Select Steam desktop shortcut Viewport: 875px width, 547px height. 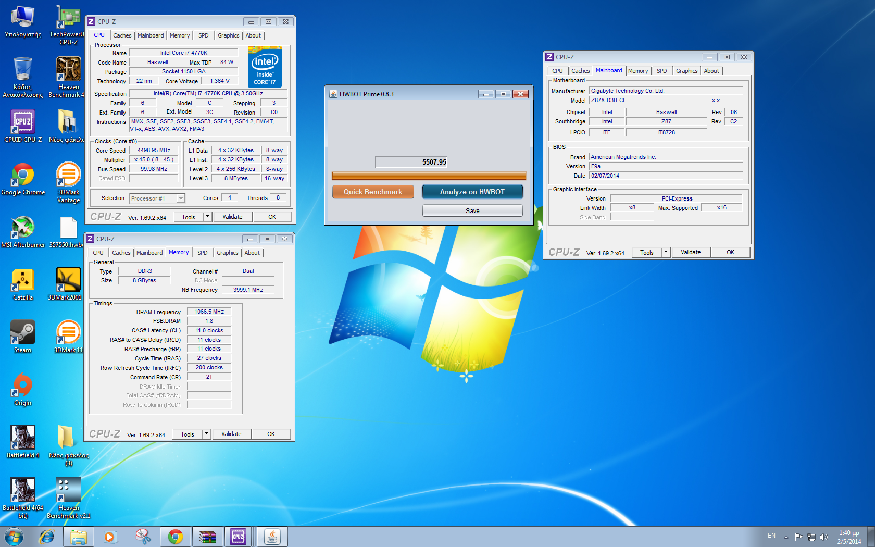[23, 337]
